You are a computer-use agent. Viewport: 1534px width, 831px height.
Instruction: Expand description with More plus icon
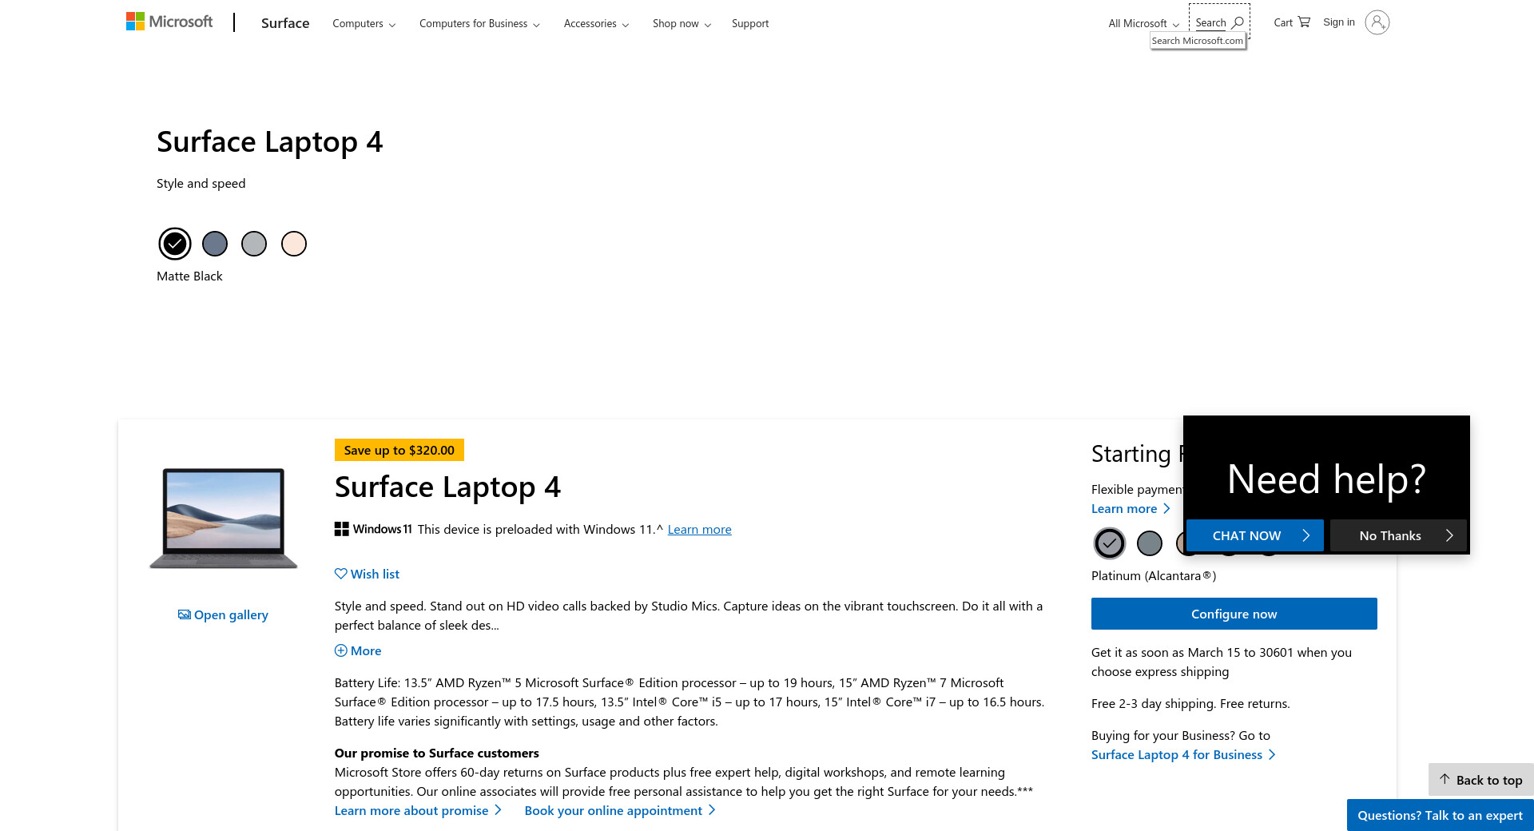click(x=341, y=650)
